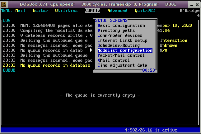Choose Packet/Mail control entry
Viewport: 201px width, 134px height.
[x=121, y=55]
